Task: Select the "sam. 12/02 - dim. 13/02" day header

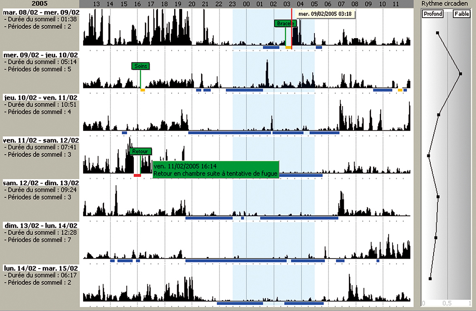Action: (41, 183)
